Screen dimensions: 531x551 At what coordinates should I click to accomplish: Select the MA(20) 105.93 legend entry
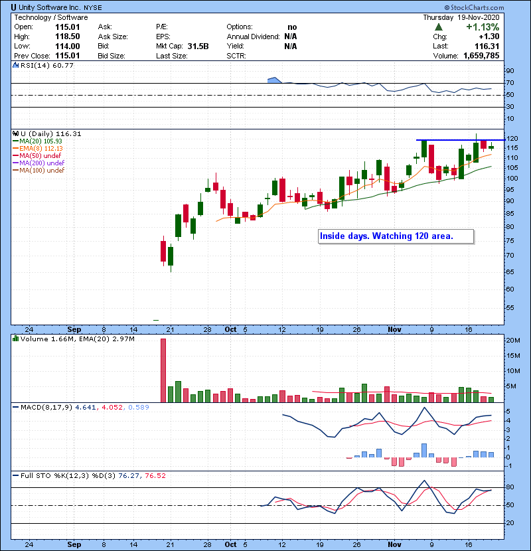pyautogui.click(x=37, y=141)
